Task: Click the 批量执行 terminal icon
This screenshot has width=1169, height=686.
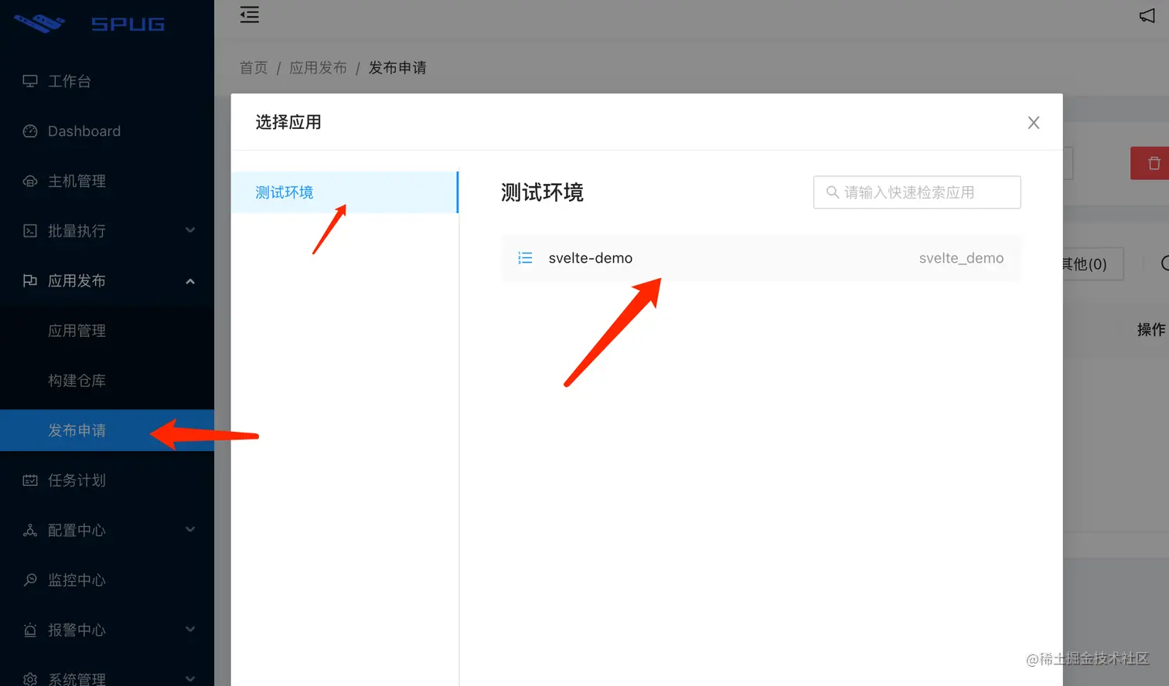Action: [30, 231]
